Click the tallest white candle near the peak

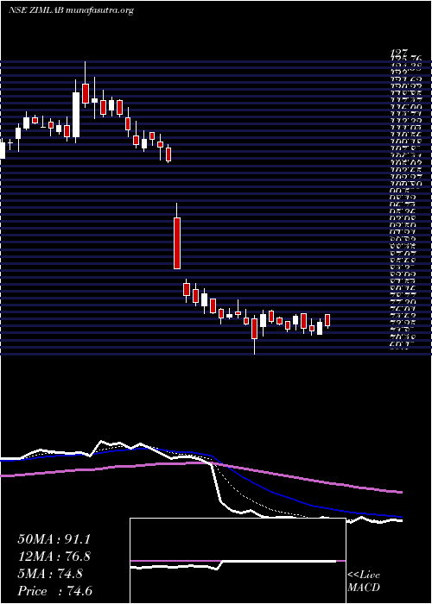click(x=76, y=115)
